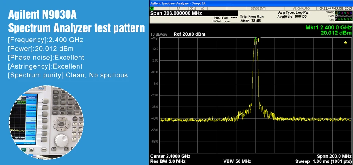The height and width of the screenshot is (165, 353).
Task: Toggle the AC coupling indicator
Action: pos(203,8)
